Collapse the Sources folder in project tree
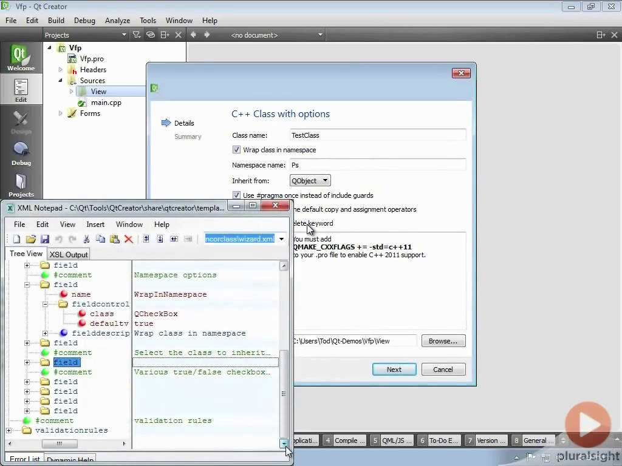This screenshot has height=466, width=622. [x=60, y=81]
